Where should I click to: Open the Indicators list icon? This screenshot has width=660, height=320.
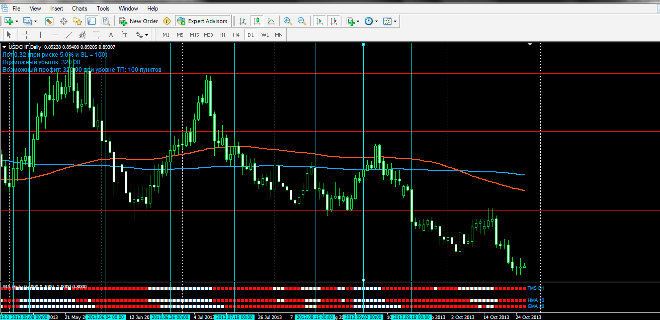point(351,21)
